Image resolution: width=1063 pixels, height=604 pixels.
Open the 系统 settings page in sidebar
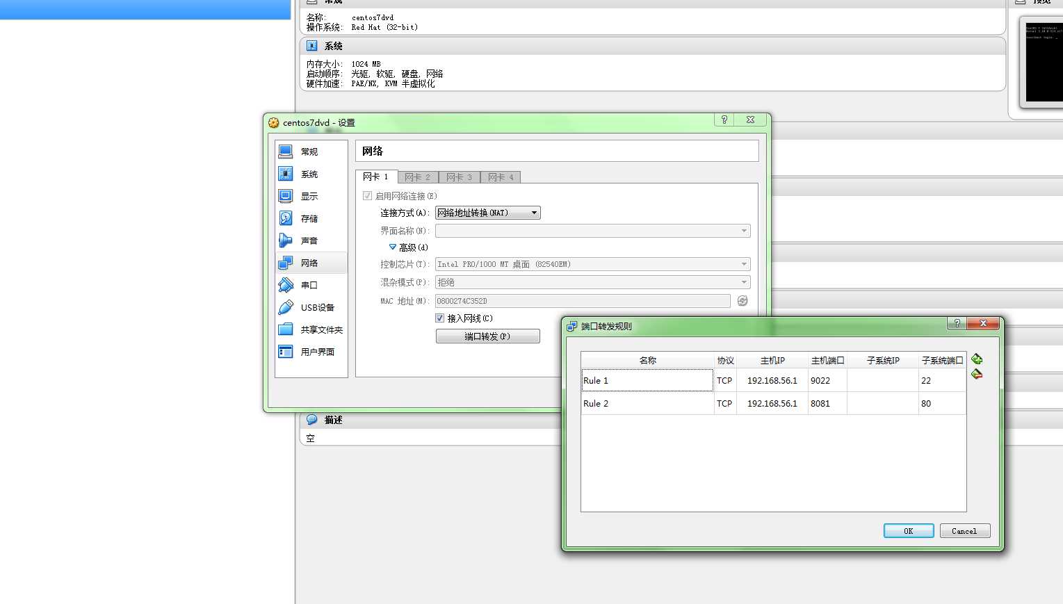[x=311, y=174]
